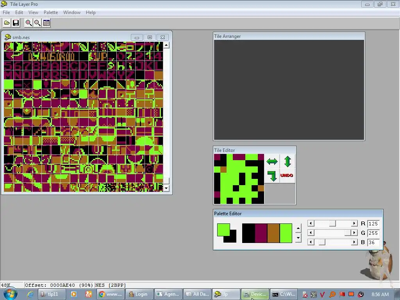This screenshot has height=300, width=400.
Task: Open the Palette menu
Action: pyautogui.click(x=50, y=12)
